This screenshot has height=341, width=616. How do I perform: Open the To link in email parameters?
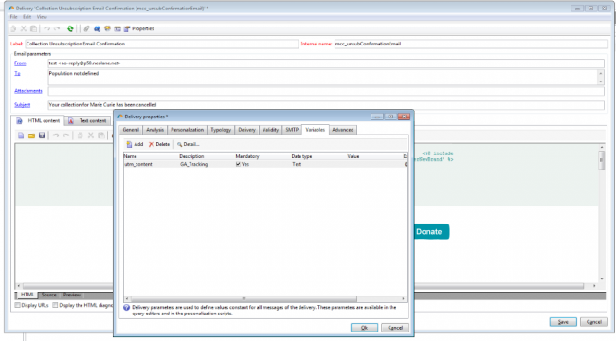pos(17,74)
